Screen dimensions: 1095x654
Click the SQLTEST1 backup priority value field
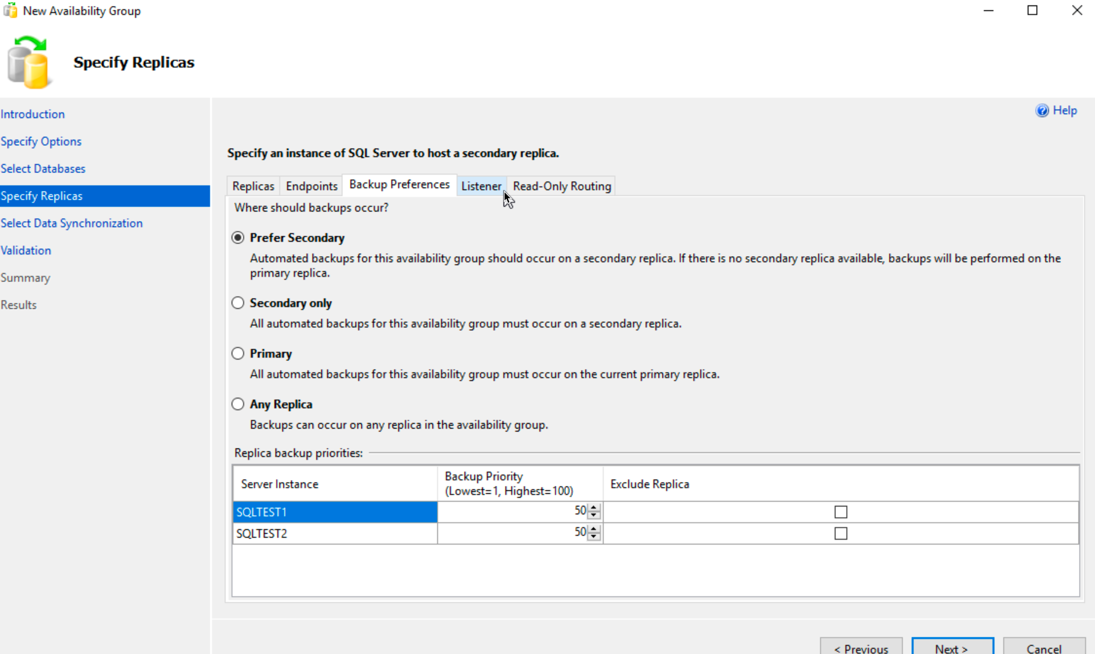[x=513, y=512]
